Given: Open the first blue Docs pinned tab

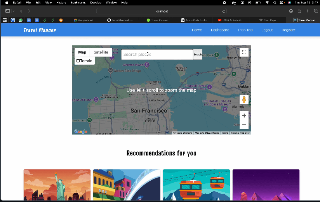Looking at the screenshot, I should pyautogui.click(x=29, y=20).
